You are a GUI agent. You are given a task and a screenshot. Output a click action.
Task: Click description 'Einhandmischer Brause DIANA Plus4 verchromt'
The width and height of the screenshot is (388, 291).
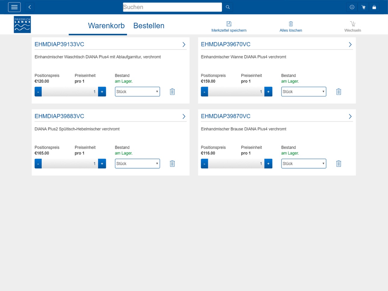coord(244,129)
